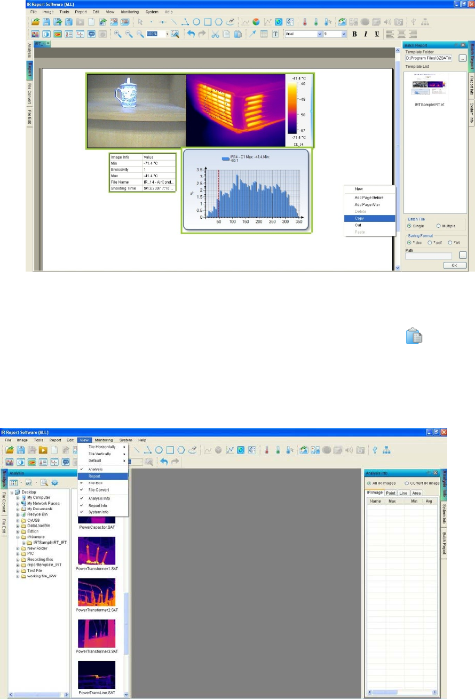
Task: Align text left in the report toolbar
Action: tap(390, 34)
